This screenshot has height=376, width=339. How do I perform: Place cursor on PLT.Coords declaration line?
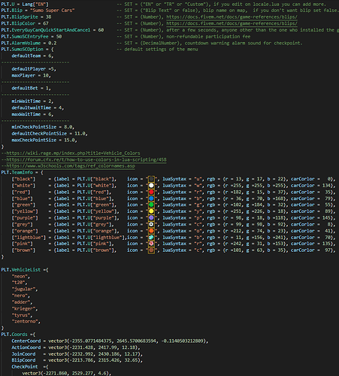[18, 335]
